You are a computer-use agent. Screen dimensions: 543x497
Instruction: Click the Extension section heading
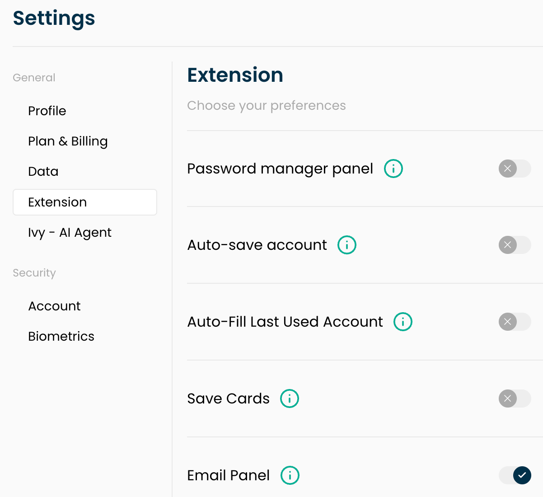click(235, 75)
